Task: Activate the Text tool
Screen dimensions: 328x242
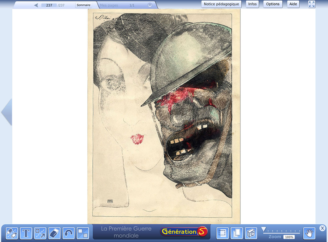Action: (x=26, y=233)
